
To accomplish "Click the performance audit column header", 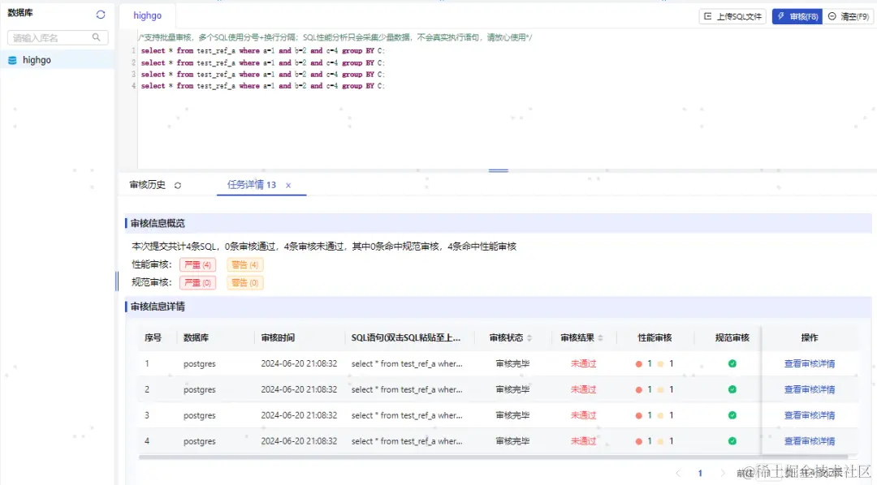I will click(655, 338).
